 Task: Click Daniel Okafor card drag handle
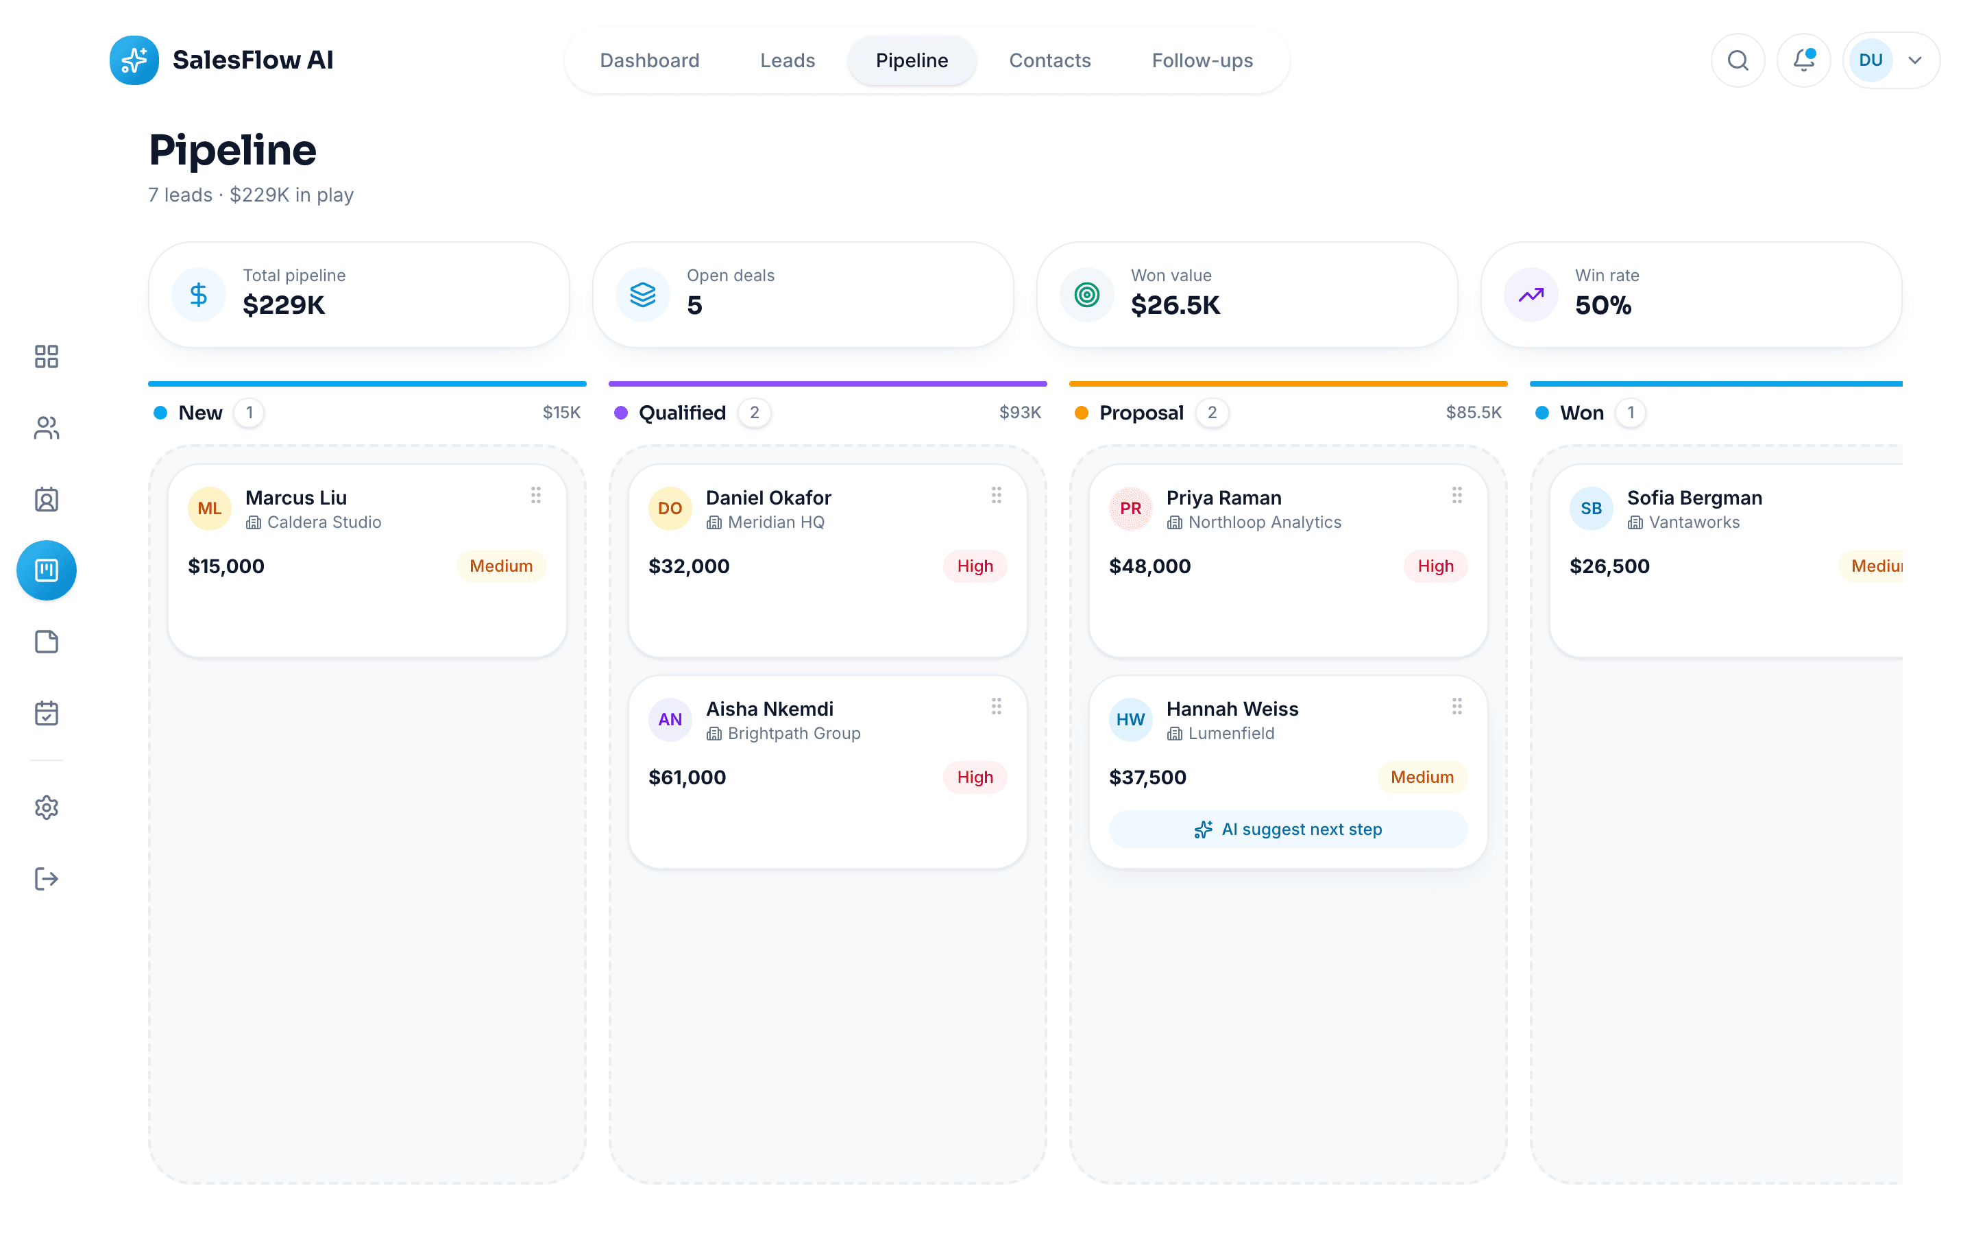tap(996, 496)
